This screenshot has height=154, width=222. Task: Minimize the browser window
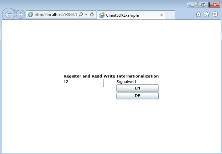(192, 5)
